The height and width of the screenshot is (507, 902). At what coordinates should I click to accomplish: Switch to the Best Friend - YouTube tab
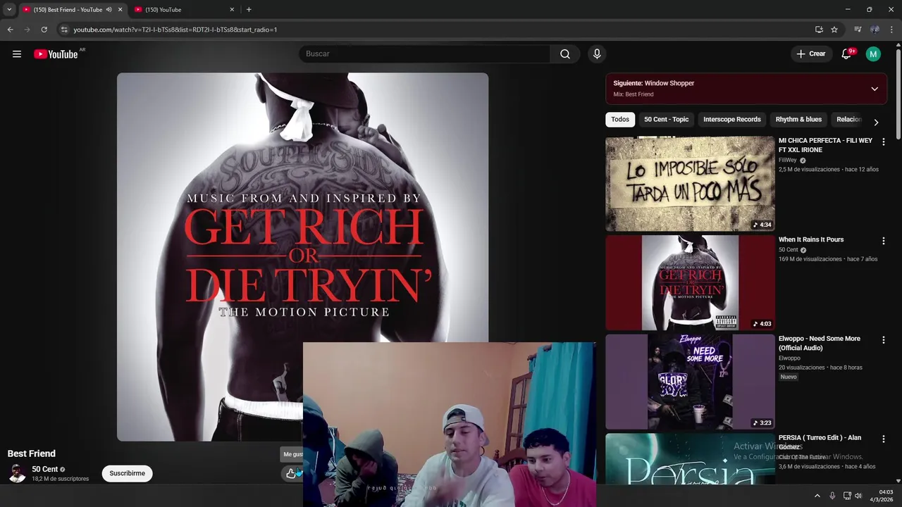click(68, 10)
